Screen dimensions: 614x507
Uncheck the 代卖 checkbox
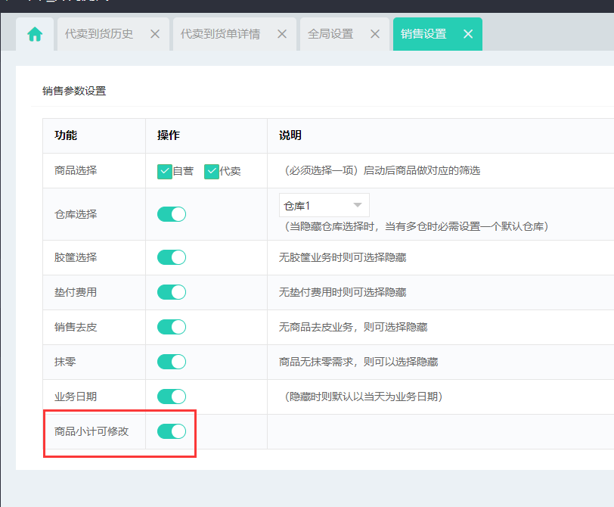(x=212, y=171)
